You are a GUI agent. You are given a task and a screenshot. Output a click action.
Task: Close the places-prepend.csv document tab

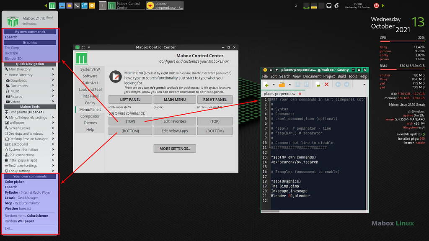click(300, 94)
